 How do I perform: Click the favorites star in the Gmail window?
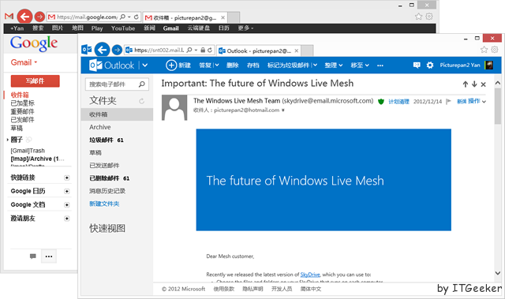(418, 17)
